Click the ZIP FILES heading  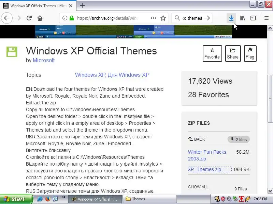[199, 123]
